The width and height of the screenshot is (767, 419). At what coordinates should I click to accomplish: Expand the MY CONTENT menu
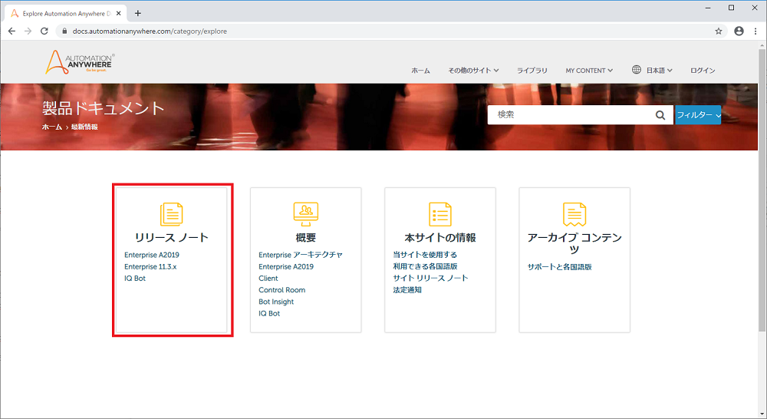589,71
